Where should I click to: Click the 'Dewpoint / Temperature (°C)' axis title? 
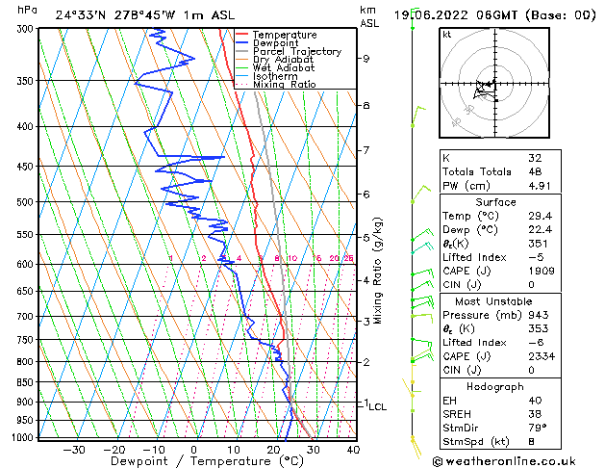click(207, 461)
